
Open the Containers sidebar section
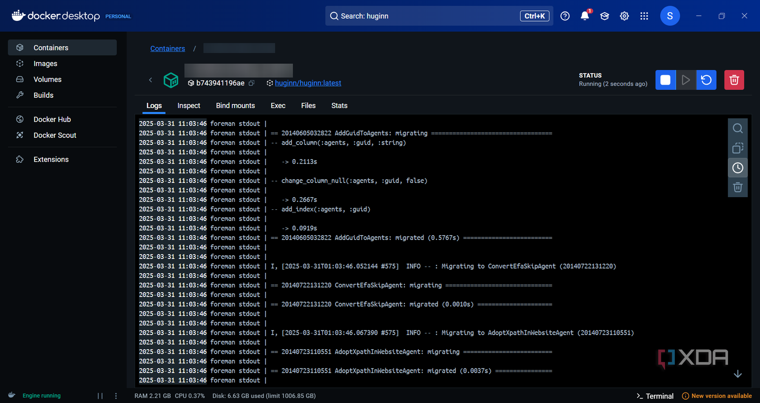62,48
